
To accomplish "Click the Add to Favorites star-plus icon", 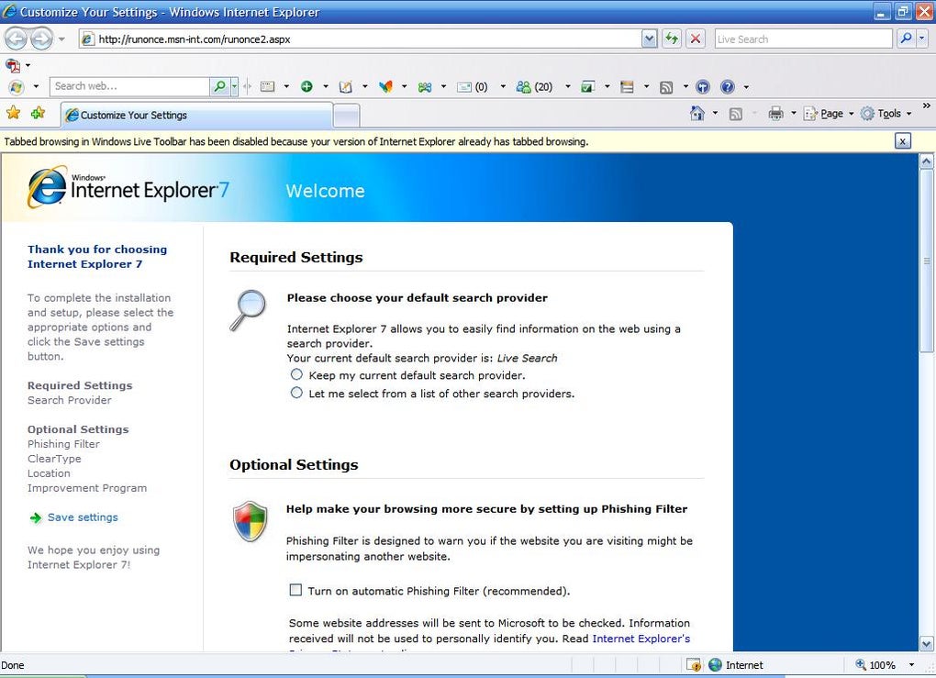I will click(38, 113).
